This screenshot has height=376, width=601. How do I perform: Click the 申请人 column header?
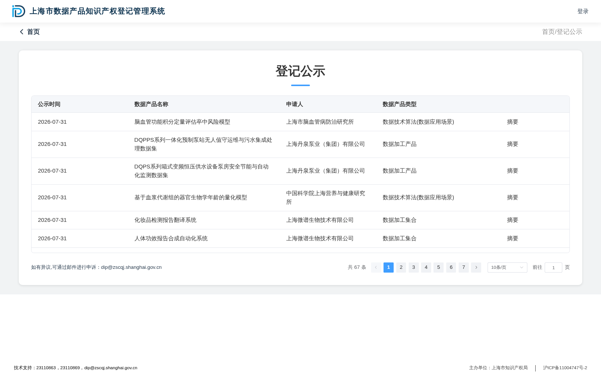tap(294, 104)
